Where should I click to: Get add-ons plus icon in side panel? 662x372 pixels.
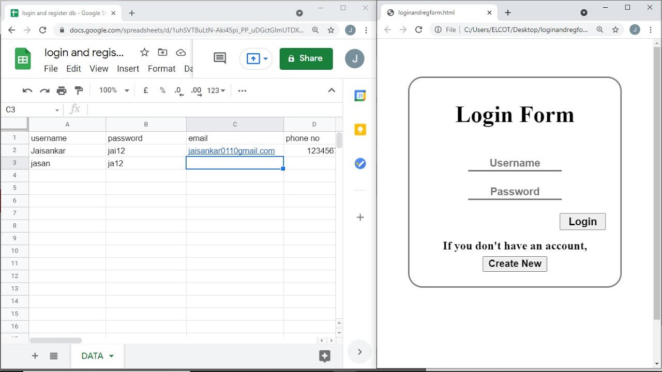tap(360, 218)
